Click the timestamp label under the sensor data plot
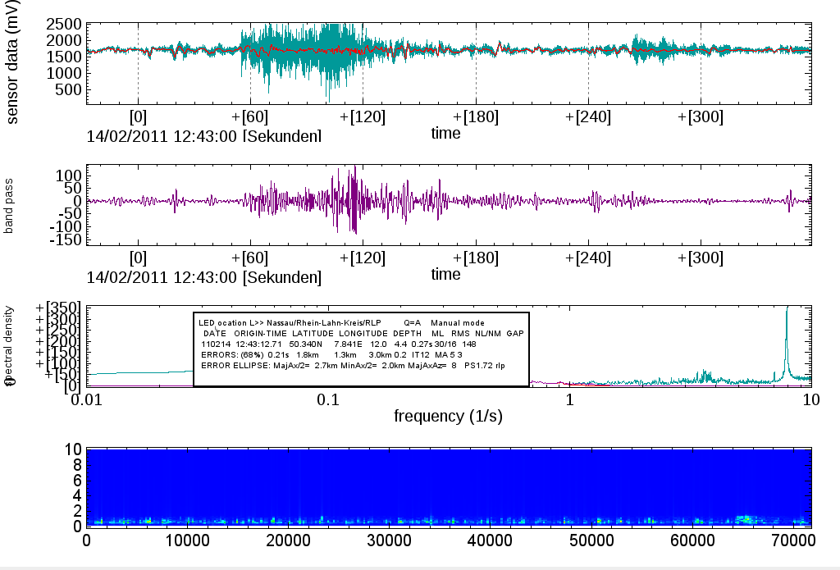The image size is (840, 570). (x=203, y=135)
